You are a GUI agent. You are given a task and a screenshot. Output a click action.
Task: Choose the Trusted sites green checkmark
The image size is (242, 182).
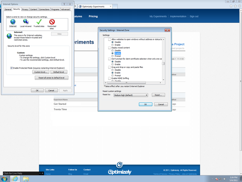pyautogui.click(x=39, y=22)
